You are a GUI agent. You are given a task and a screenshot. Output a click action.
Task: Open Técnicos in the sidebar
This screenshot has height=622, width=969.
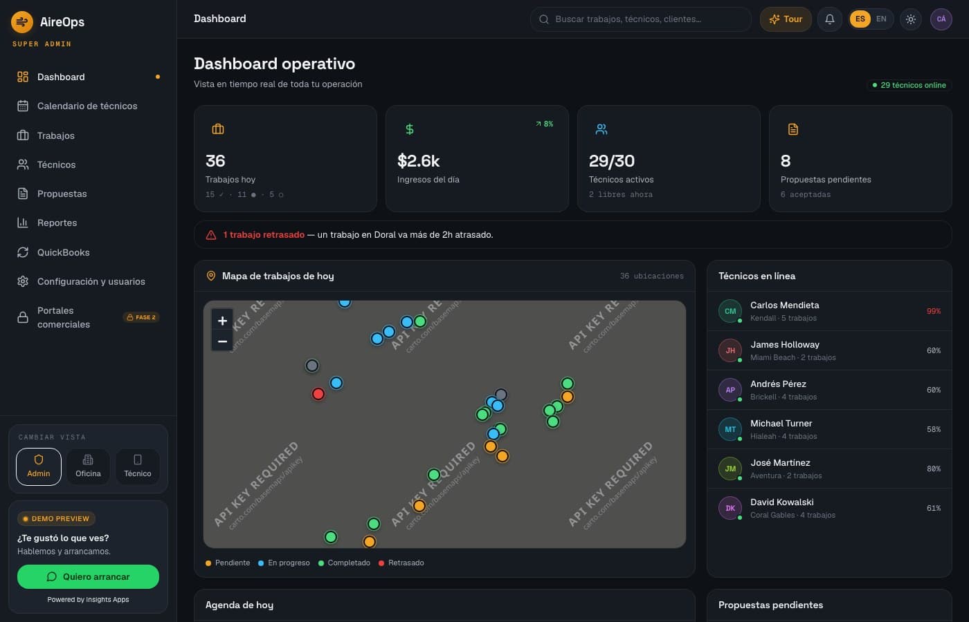(x=89, y=164)
